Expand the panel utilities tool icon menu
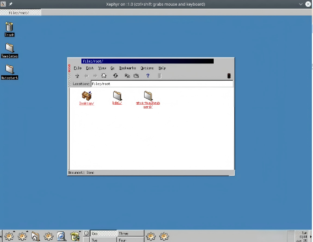The height and width of the screenshot is (242, 313). tap(80, 231)
